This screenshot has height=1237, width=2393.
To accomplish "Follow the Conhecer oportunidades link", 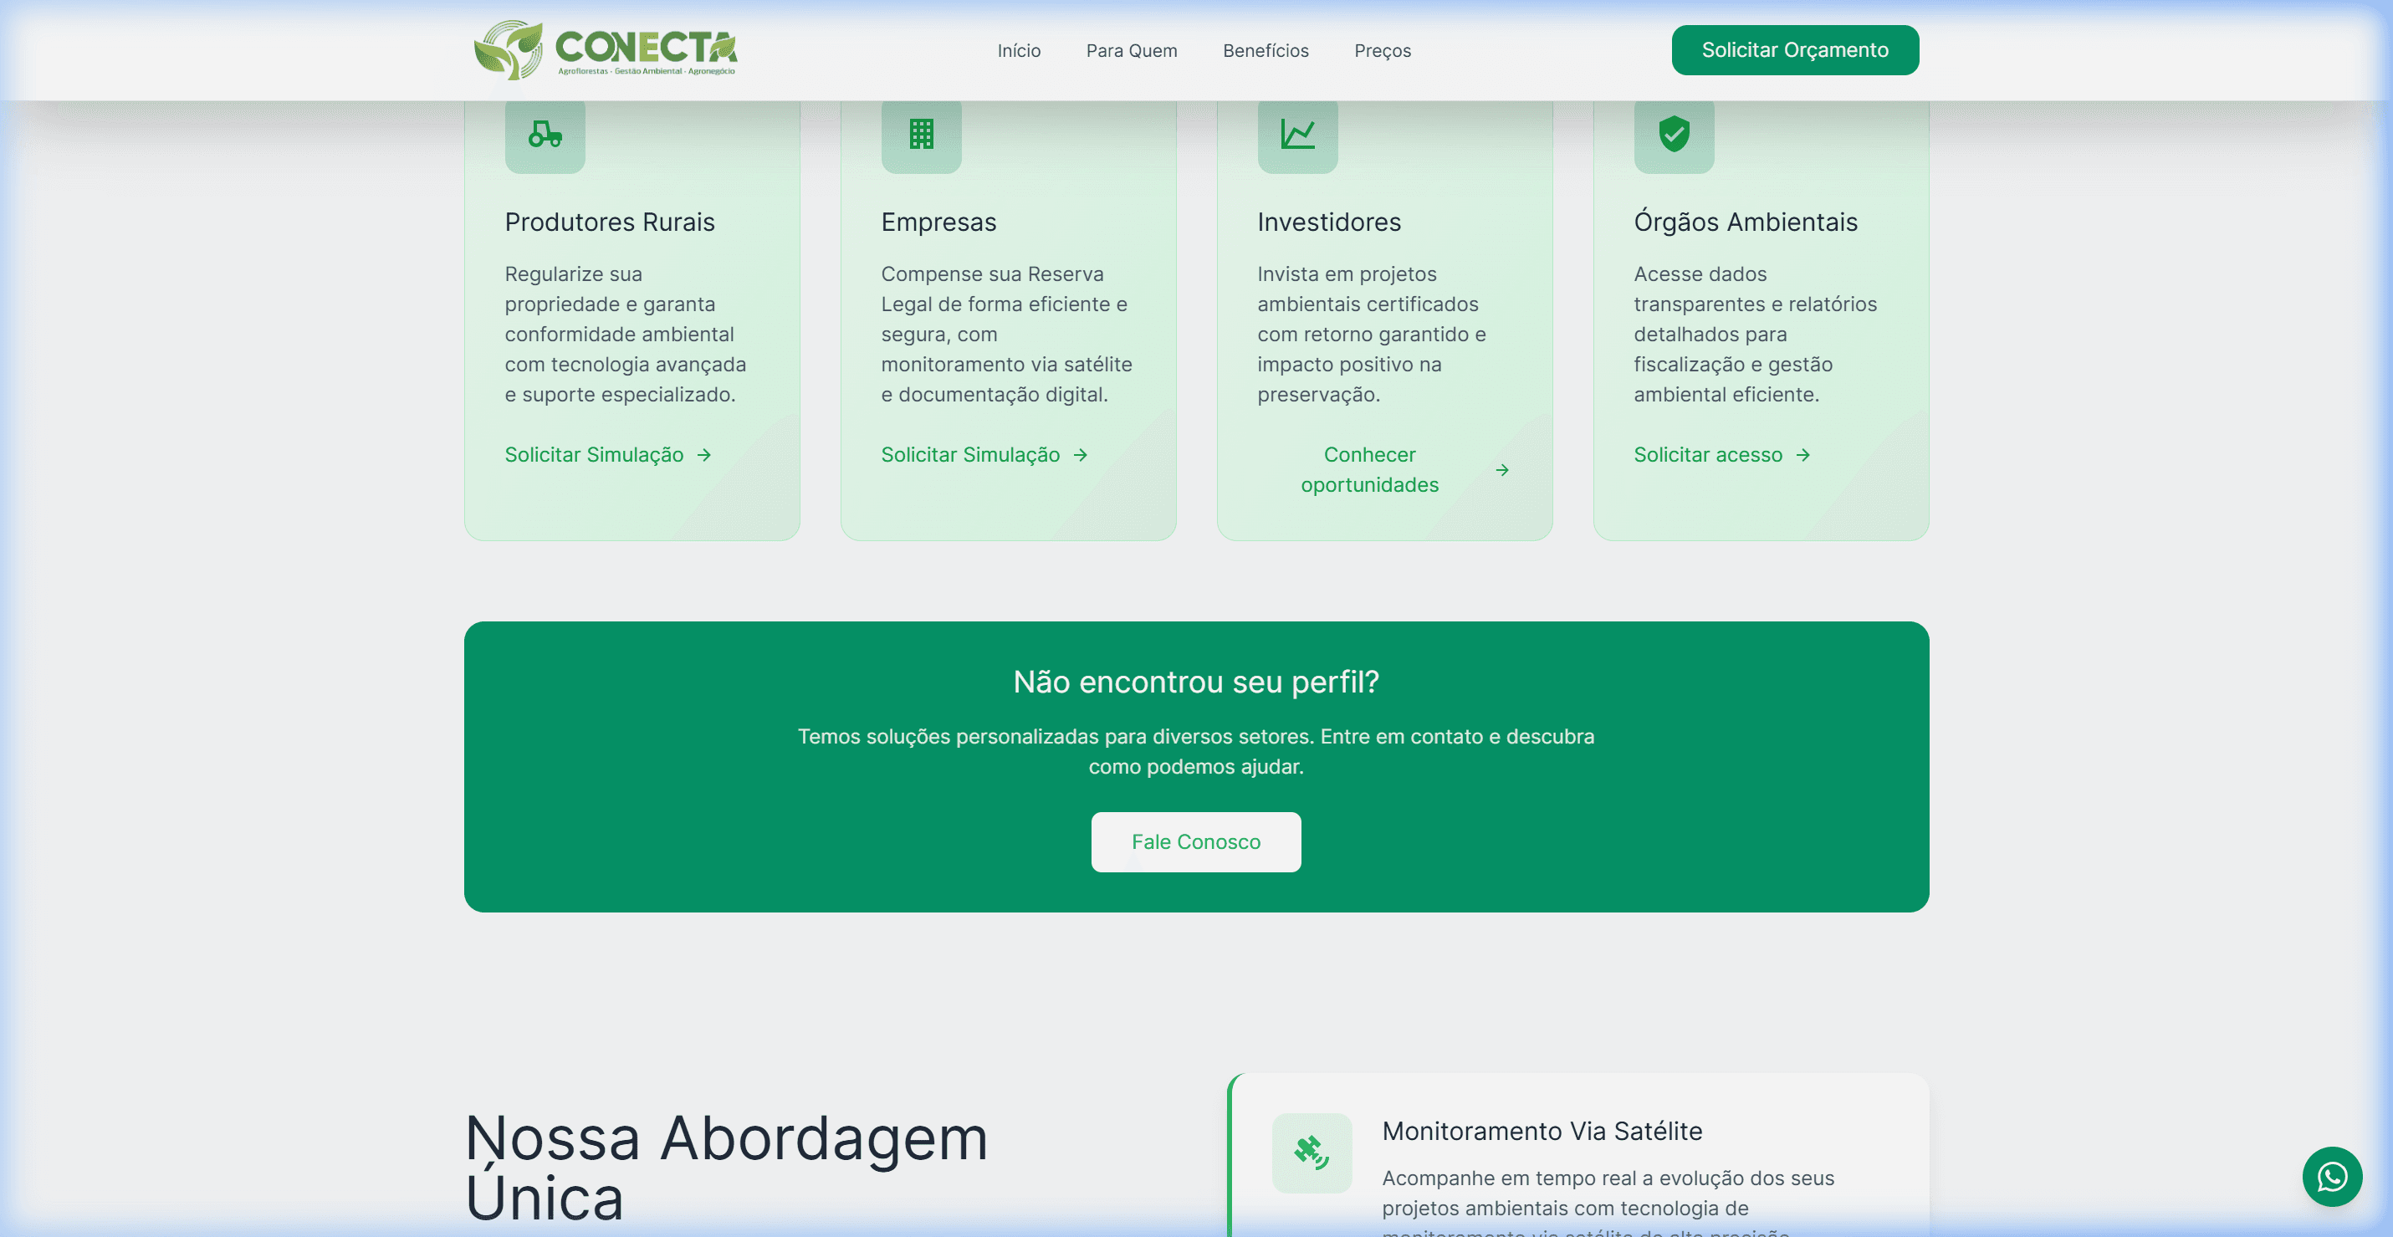I will click(1369, 469).
